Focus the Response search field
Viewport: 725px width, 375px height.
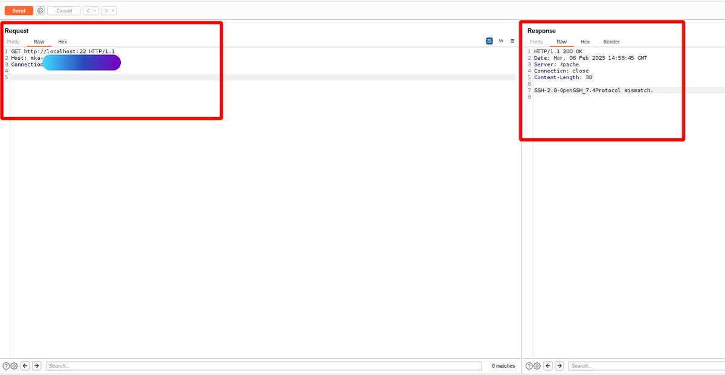click(x=647, y=366)
